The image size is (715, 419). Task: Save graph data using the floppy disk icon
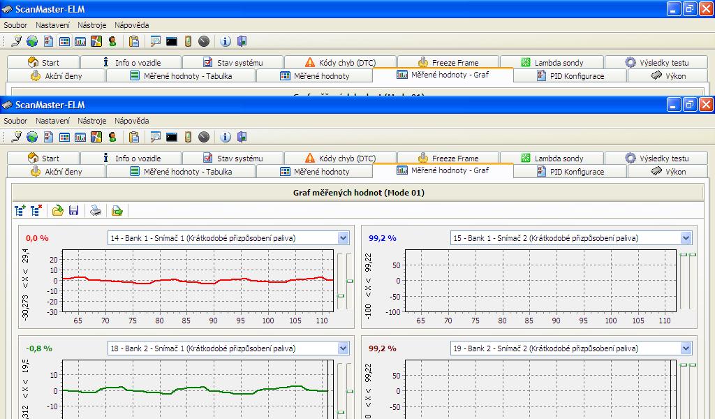(74, 210)
